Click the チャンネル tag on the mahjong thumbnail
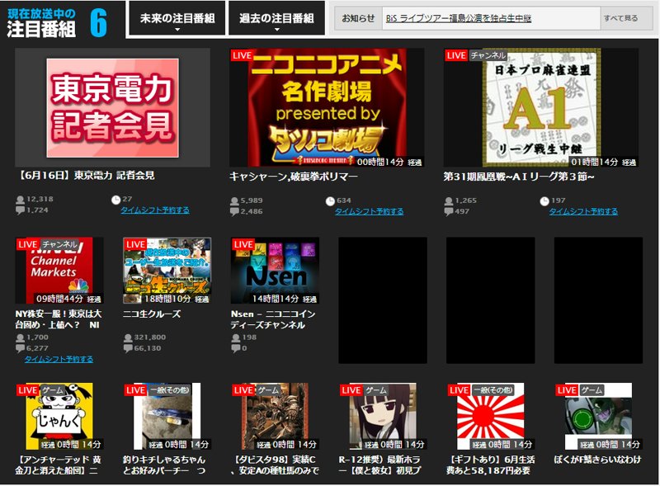The width and height of the screenshot is (660, 486). (488, 55)
